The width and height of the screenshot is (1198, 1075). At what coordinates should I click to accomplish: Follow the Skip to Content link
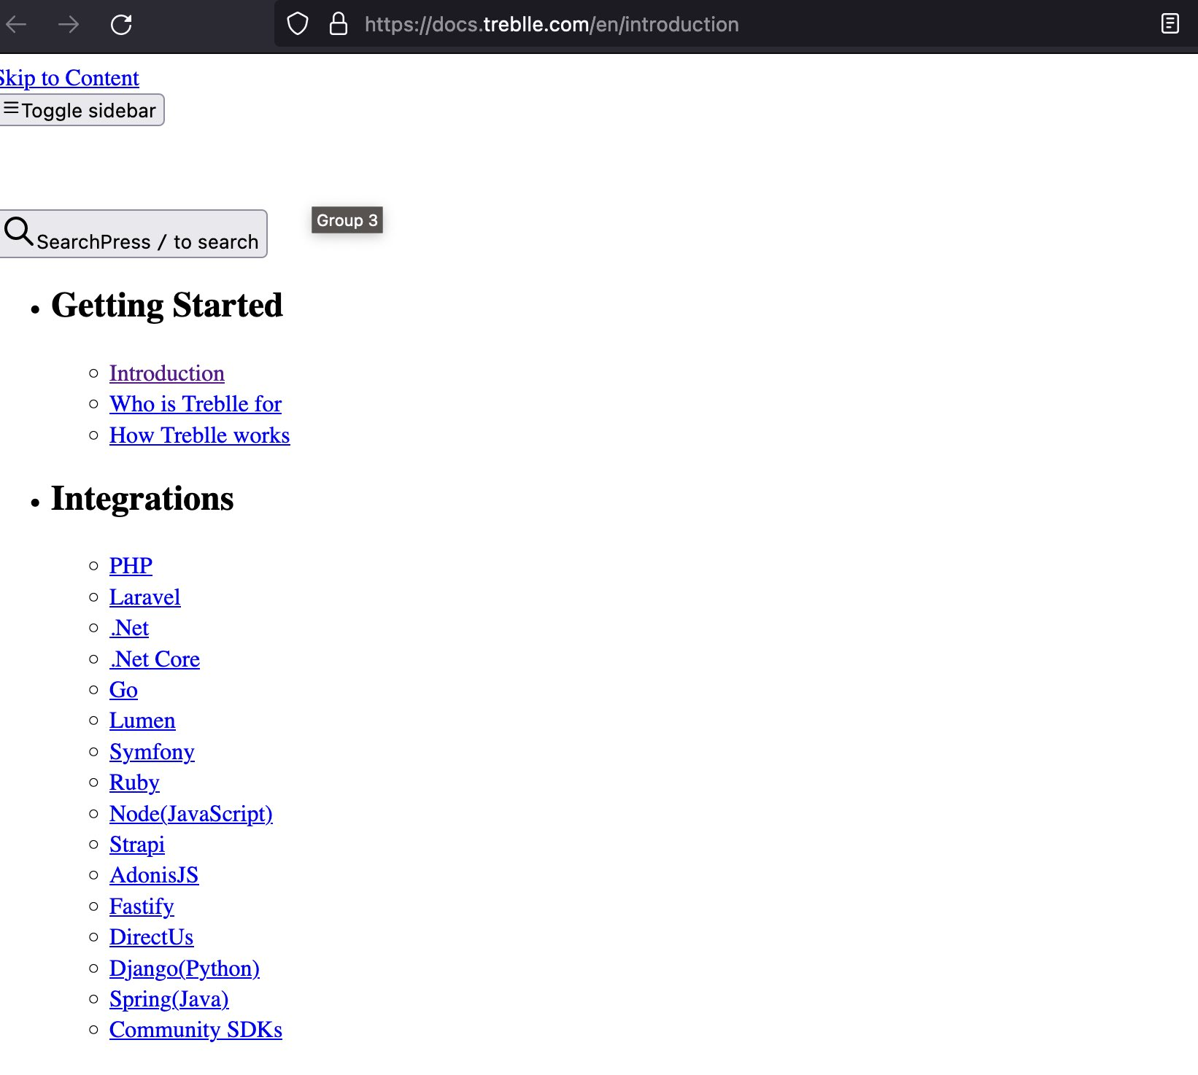pyautogui.click(x=69, y=78)
